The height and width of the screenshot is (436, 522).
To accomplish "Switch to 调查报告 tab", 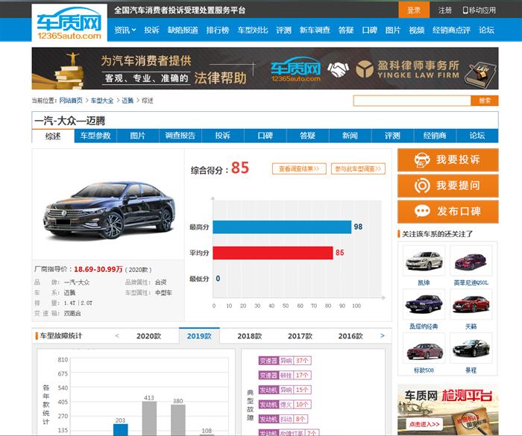I will click(180, 136).
